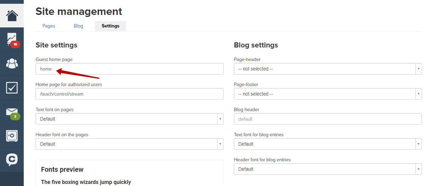Expand Text font on pages dropdown
The width and height of the screenshot is (425, 186).
pyautogui.click(x=130, y=119)
